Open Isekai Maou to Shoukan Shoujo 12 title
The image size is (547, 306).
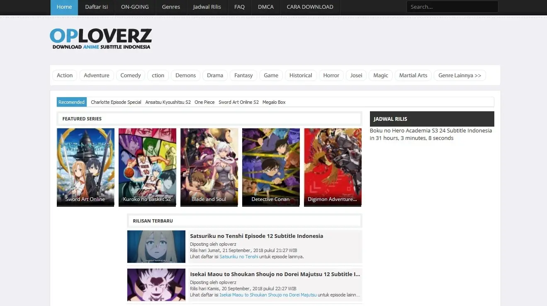pyautogui.click(x=275, y=274)
